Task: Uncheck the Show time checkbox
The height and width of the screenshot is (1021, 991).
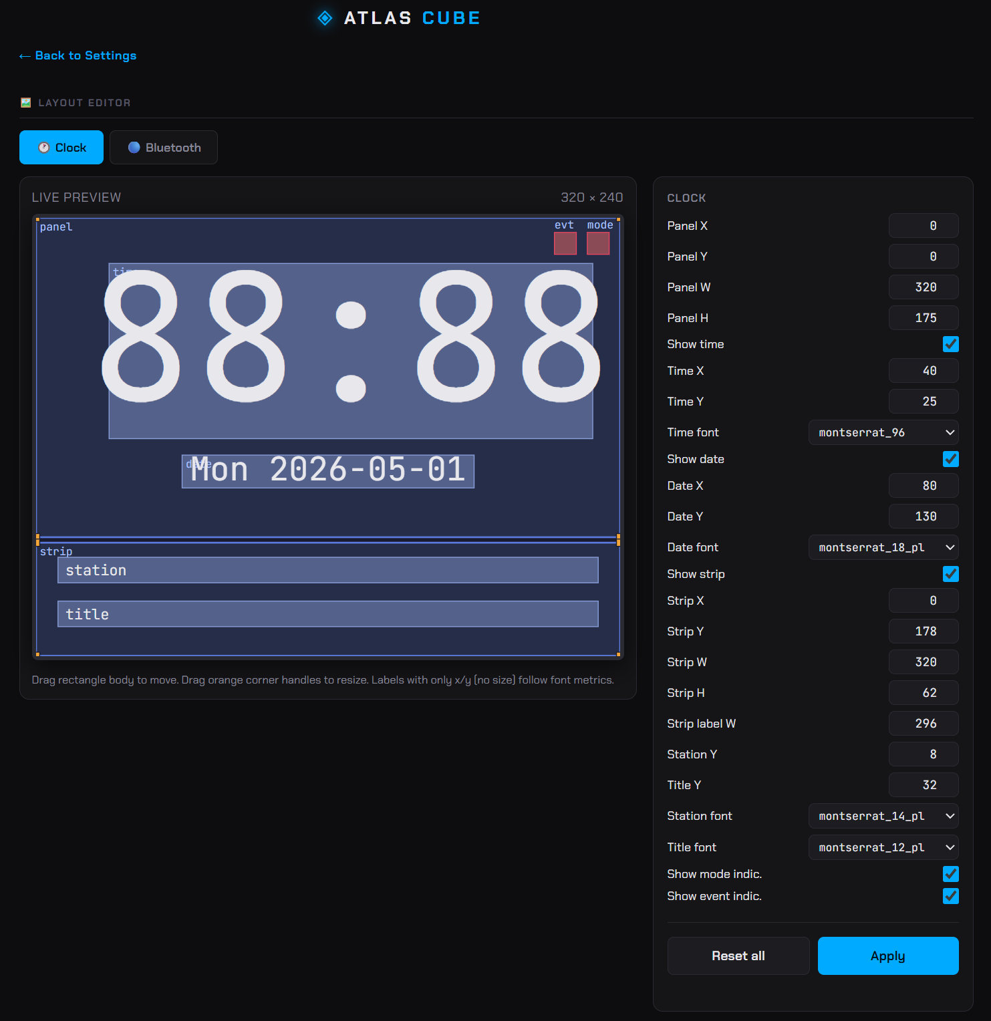Action: pos(950,344)
